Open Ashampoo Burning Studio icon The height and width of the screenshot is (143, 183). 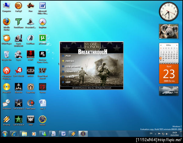pos(6,73)
